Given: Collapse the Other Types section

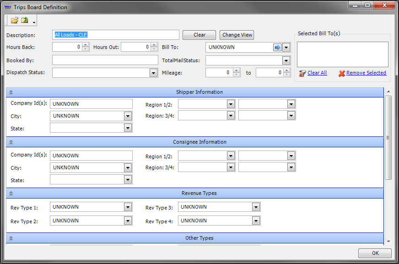Looking at the screenshot, I should point(11,238).
